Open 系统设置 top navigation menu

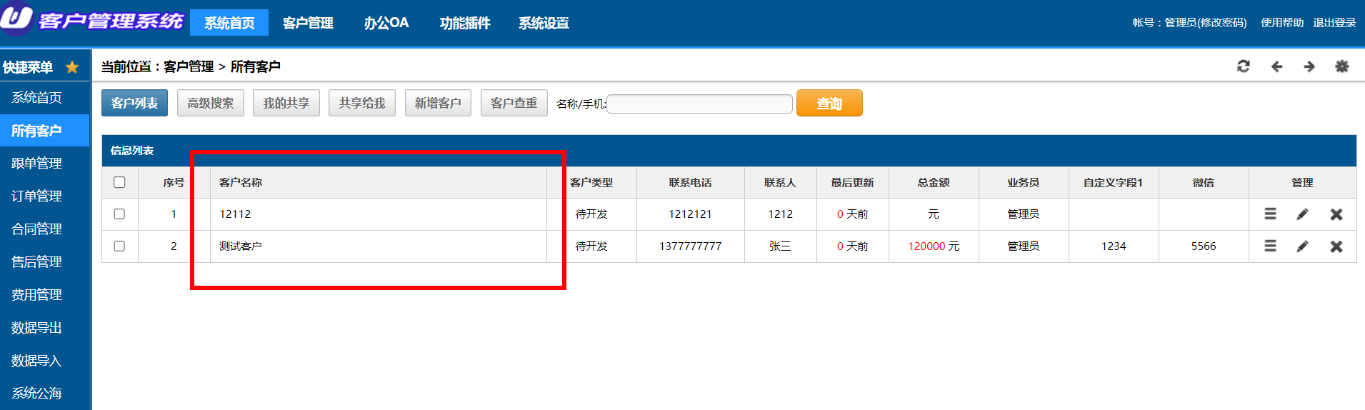pos(544,23)
